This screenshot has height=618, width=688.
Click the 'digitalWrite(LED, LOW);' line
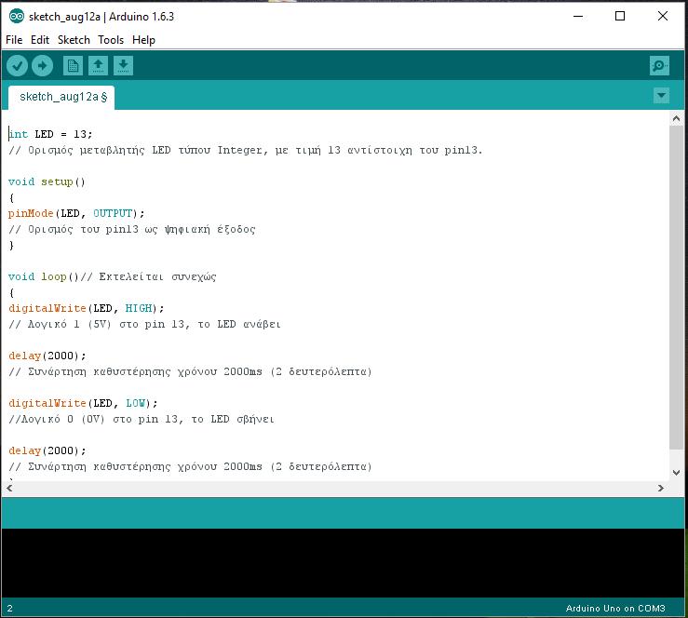point(83,403)
